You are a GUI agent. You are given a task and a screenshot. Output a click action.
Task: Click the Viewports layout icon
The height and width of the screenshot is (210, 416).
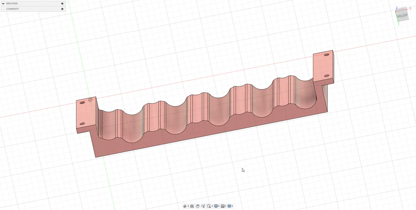pyautogui.click(x=229, y=206)
